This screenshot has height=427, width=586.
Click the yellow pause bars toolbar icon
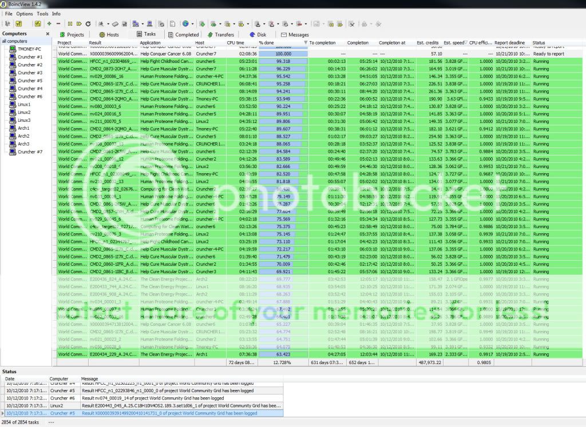(x=70, y=24)
